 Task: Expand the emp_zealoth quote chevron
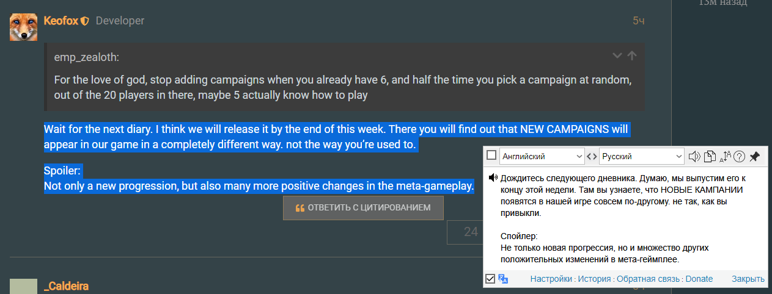(617, 56)
